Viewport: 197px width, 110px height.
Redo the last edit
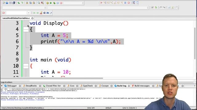22,3
